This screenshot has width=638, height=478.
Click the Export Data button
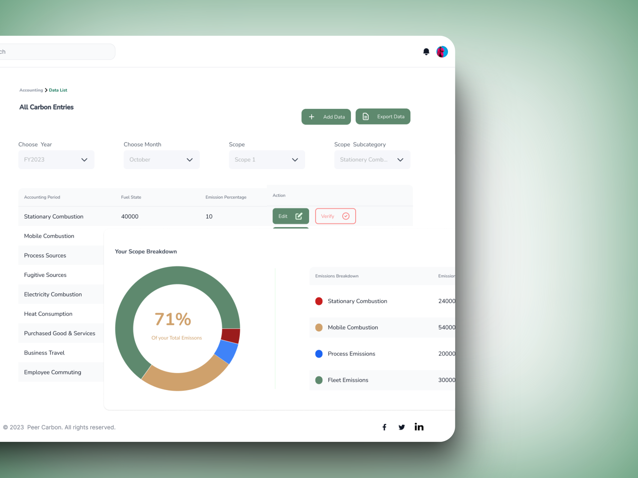click(x=383, y=117)
